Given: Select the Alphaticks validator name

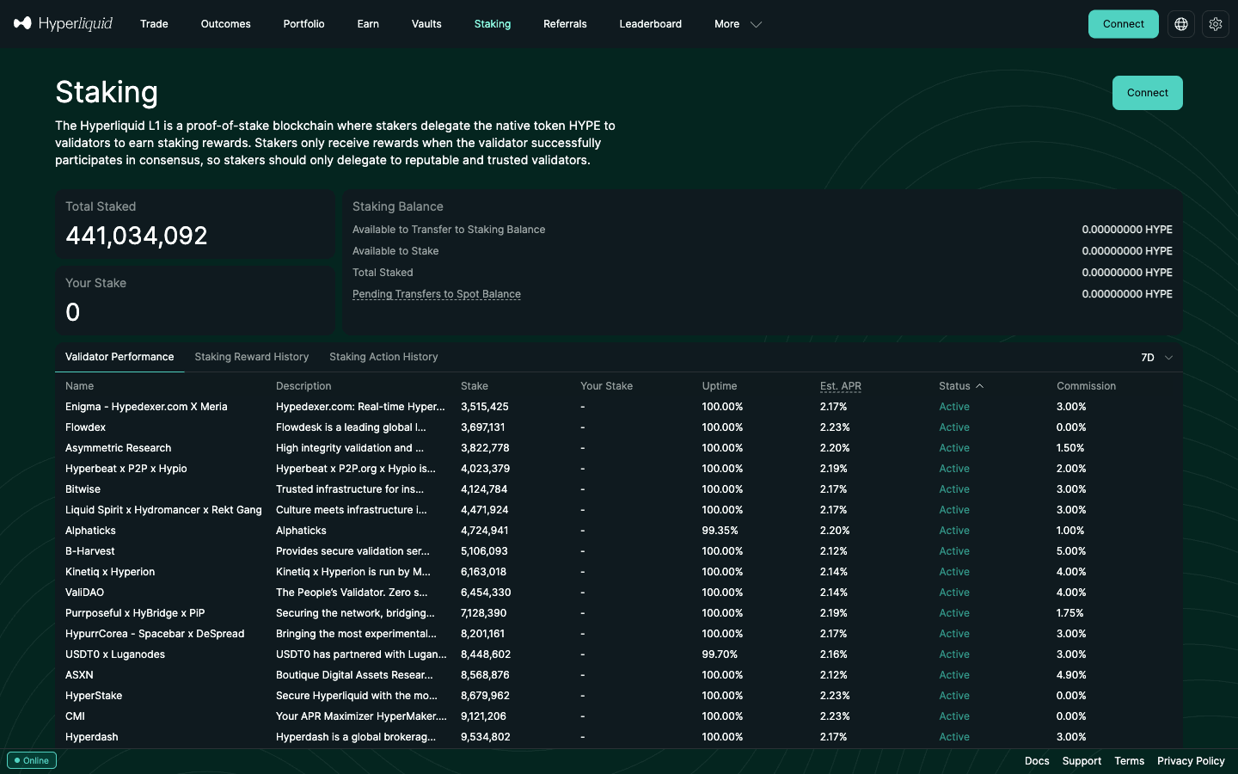Looking at the screenshot, I should tap(90, 531).
